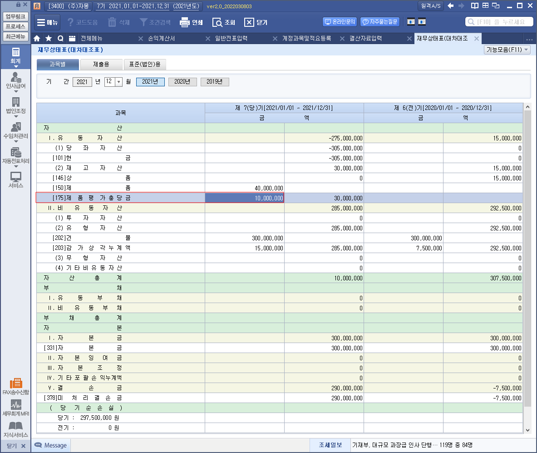Click the star favorites icon
The height and width of the screenshot is (453, 537).
[x=49, y=39]
